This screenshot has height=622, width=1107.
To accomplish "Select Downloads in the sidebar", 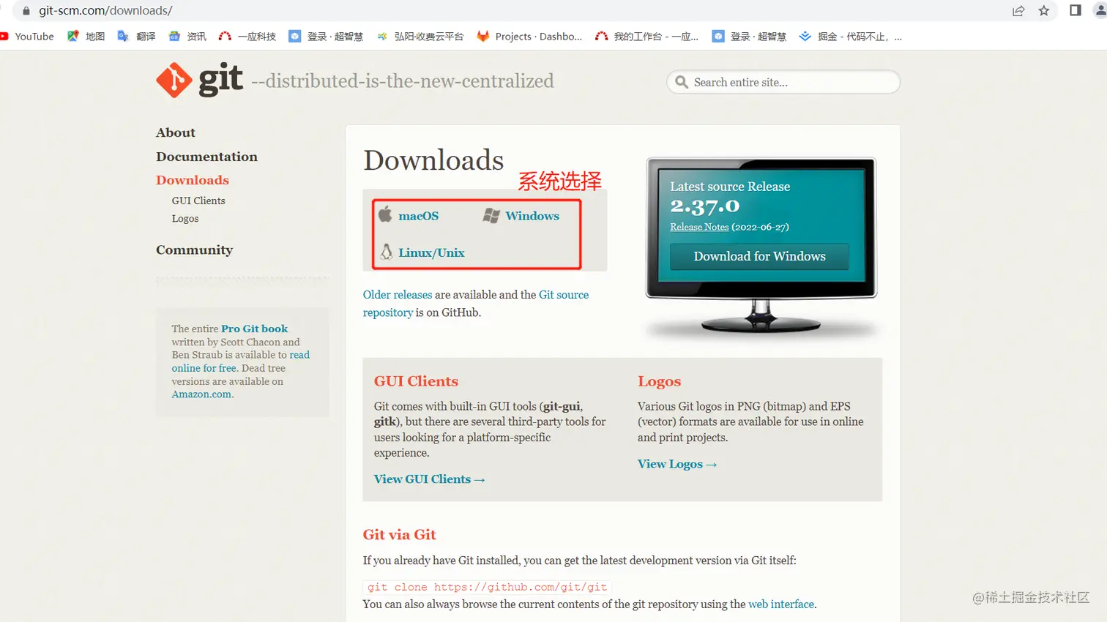I will [x=193, y=180].
